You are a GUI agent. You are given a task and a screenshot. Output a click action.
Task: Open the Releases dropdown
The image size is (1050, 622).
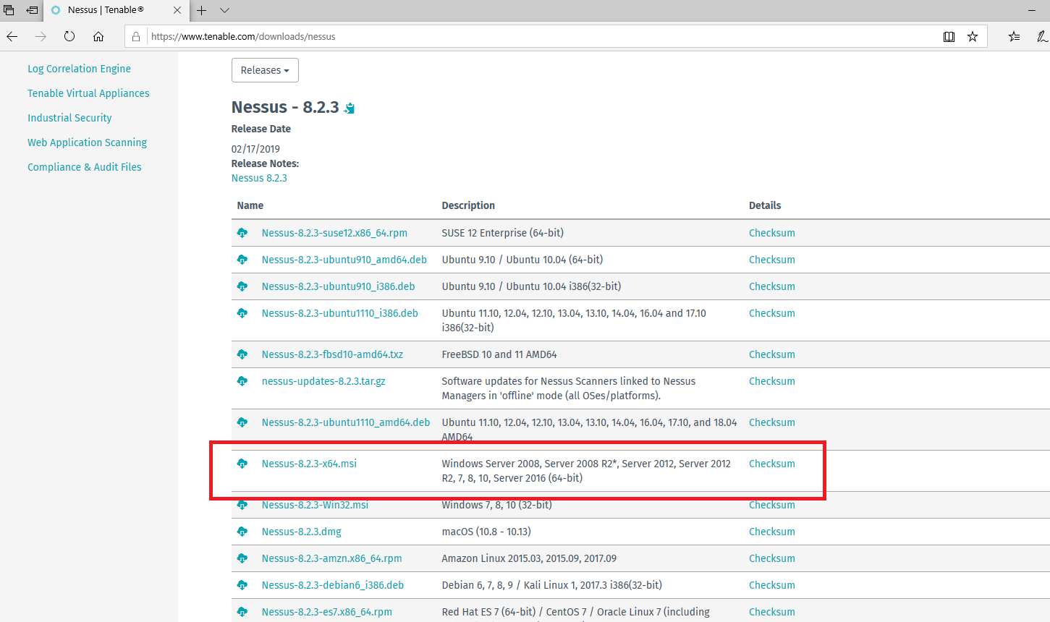point(265,70)
